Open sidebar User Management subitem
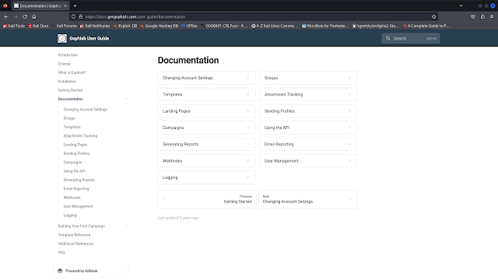The width and height of the screenshot is (498, 280). (79, 206)
